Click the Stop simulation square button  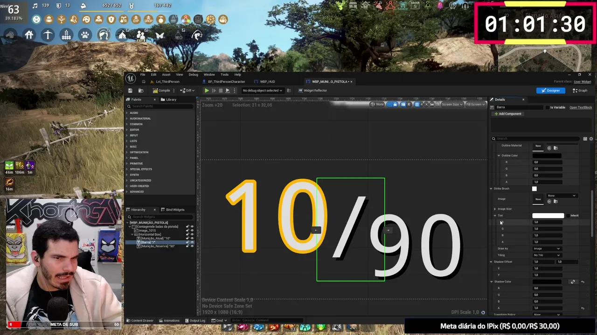click(221, 91)
